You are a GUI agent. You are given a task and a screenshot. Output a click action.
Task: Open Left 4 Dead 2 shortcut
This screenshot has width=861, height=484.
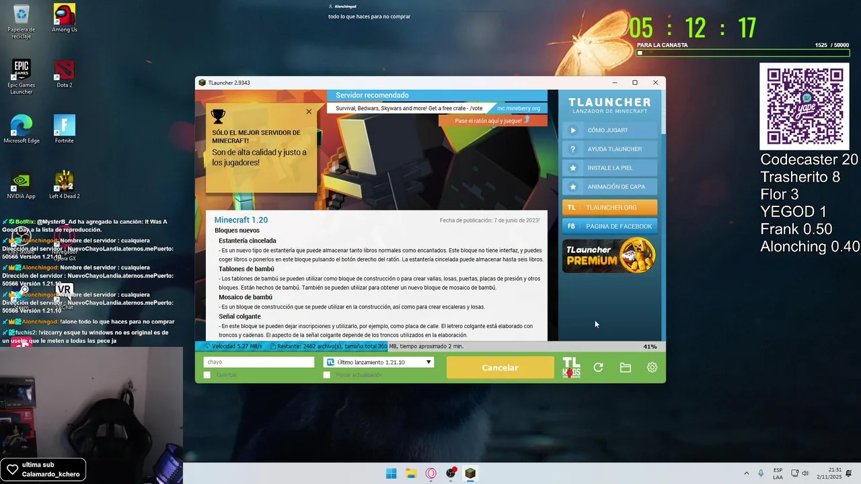click(65, 185)
